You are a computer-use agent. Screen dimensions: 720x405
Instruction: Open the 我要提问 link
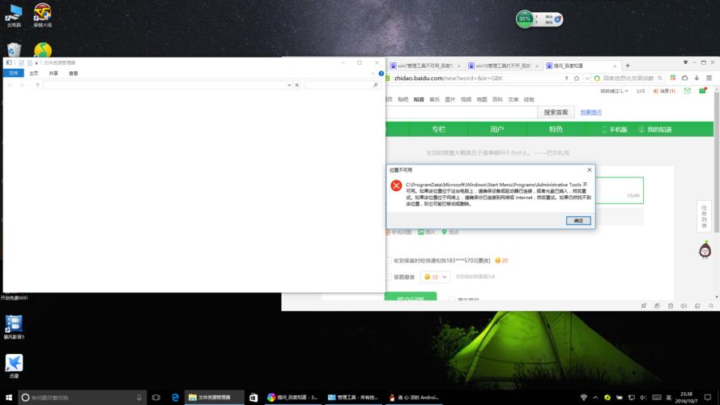click(591, 112)
